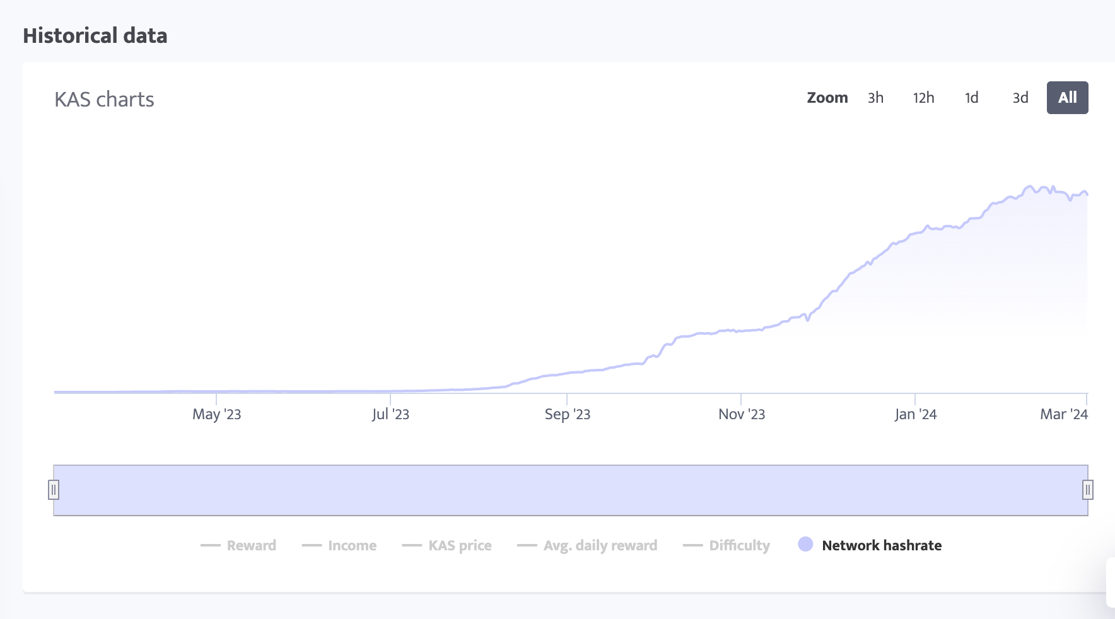Select the 12h zoom range

pos(923,98)
